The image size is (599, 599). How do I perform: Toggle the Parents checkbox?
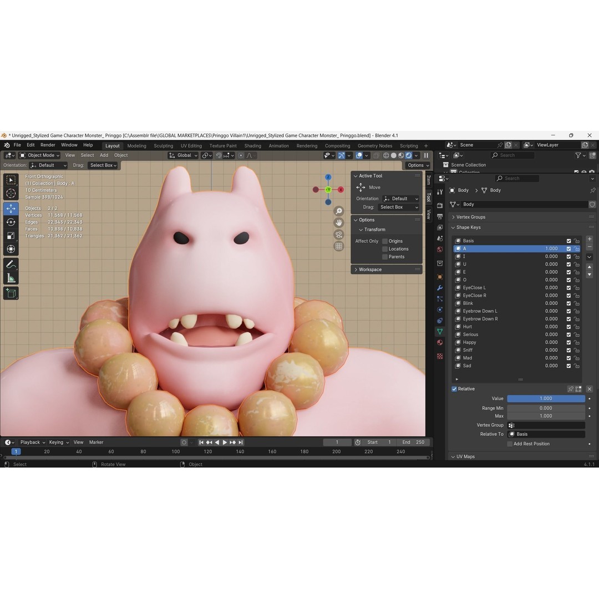click(385, 257)
